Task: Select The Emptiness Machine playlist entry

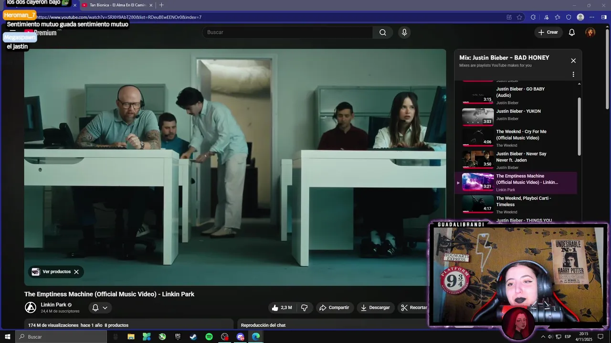Action: click(x=516, y=183)
